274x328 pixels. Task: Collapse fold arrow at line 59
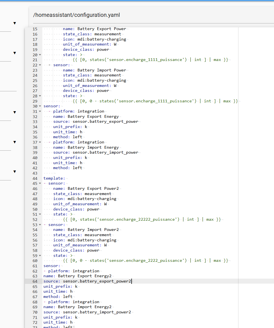[40, 255]
